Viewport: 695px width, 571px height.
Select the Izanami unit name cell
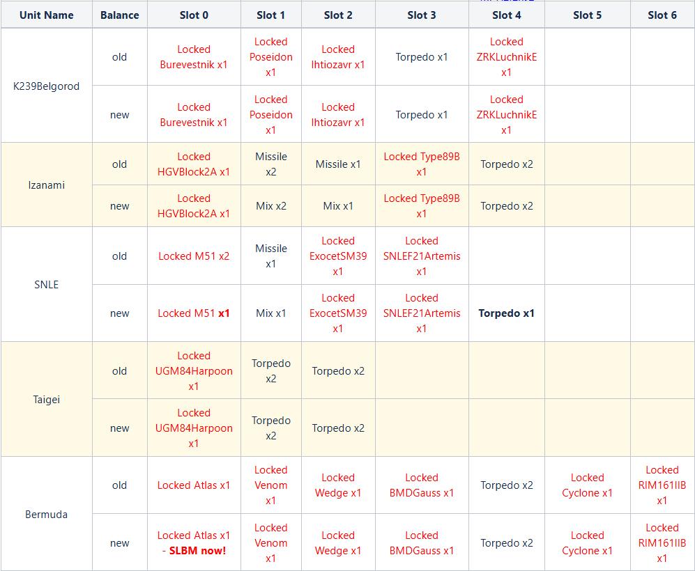(47, 185)
